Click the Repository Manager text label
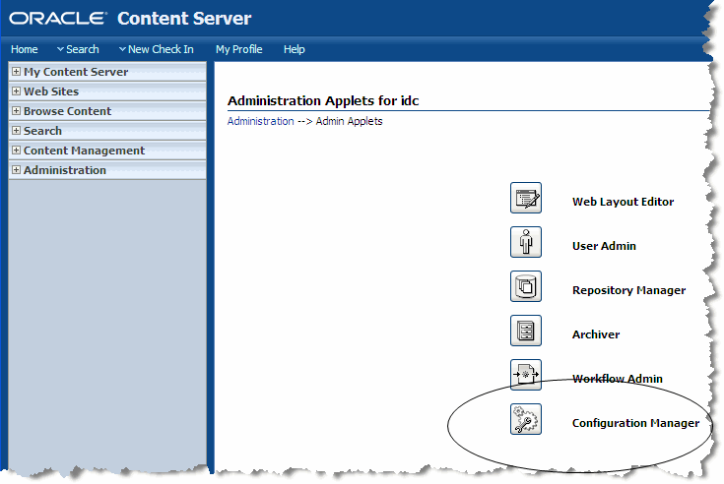The height and width of the screenshot is (484, 724). pos(628,290)
